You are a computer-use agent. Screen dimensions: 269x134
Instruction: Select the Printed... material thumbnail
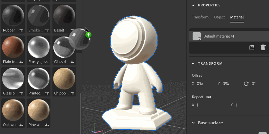(x=39, y=79)
